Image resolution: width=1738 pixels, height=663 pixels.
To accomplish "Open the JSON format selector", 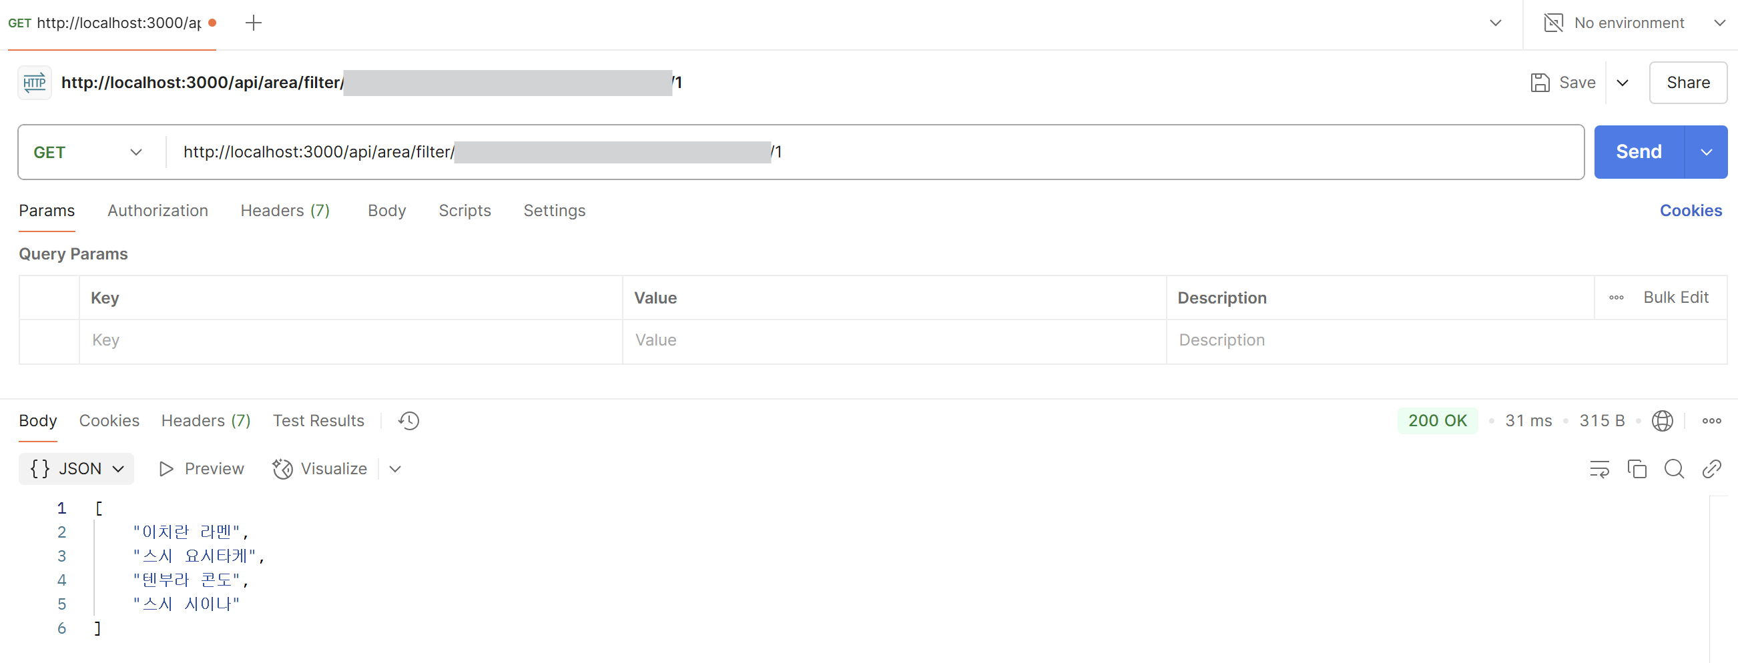I will tap(76, 469).
